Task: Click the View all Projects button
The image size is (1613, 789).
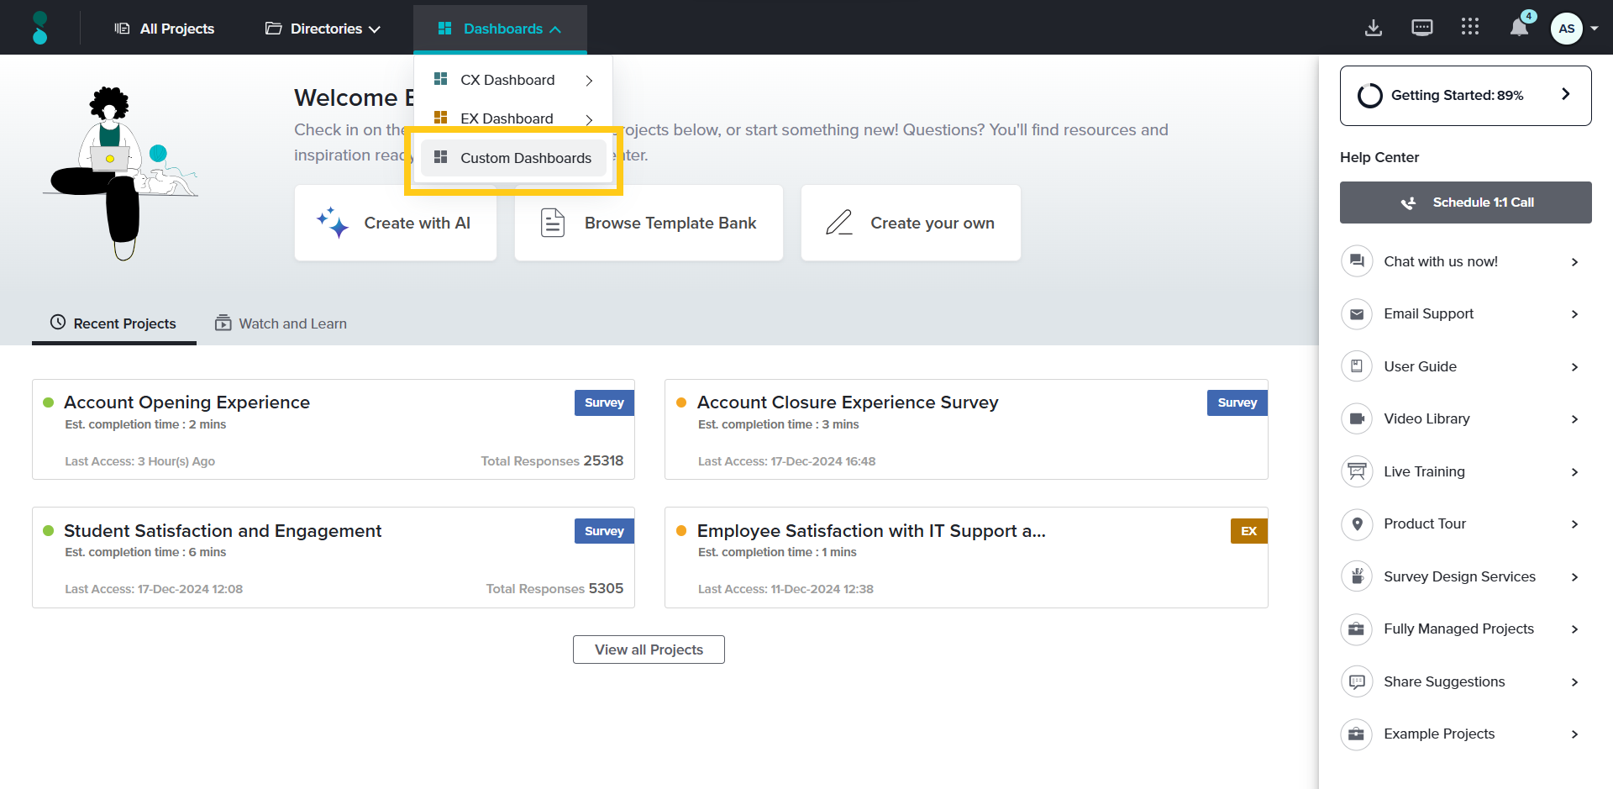Action: [x=649, y=650]
